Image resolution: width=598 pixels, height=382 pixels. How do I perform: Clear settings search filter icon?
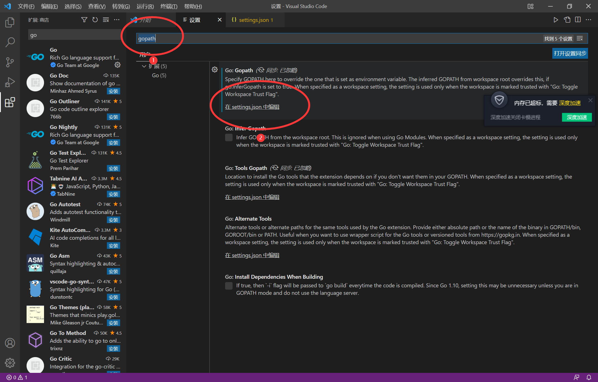point(580,38)
